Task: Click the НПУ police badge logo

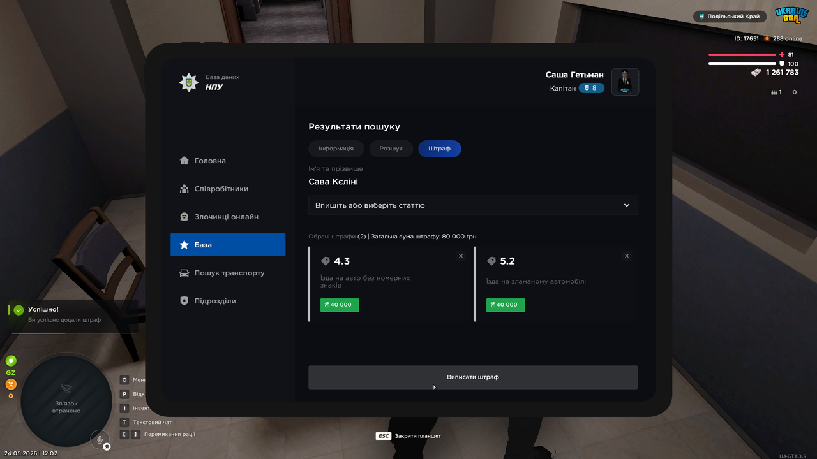Action: pos(188,82)
